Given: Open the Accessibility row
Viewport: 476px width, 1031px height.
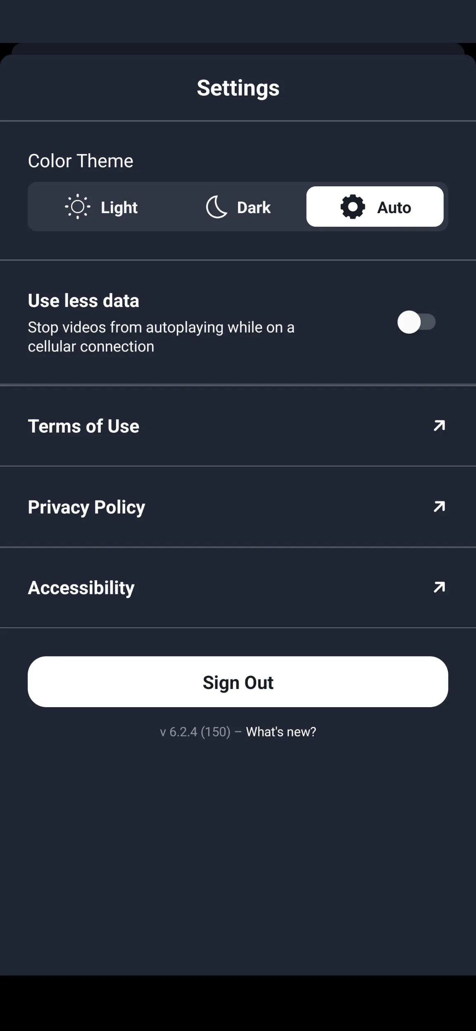Looking at the screenshot, I should 81,588.
